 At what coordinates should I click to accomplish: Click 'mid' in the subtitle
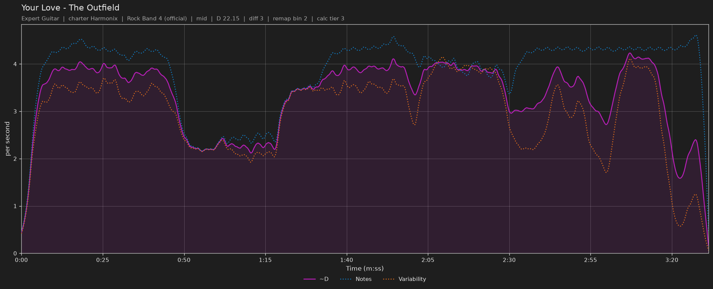click(x=202, y=19)
